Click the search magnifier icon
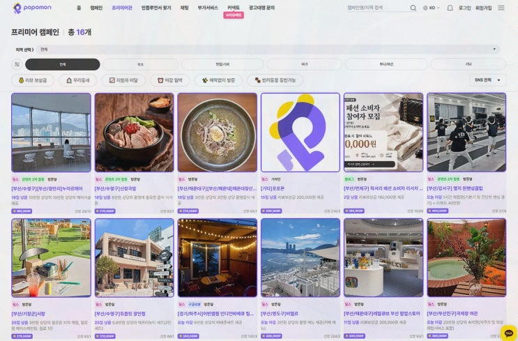The image size is (518, 341). (413, 8)
